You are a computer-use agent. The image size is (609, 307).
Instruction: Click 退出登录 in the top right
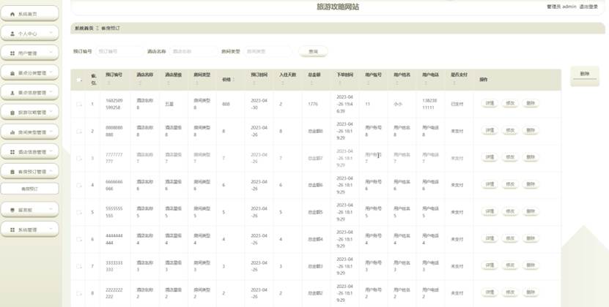588,7
